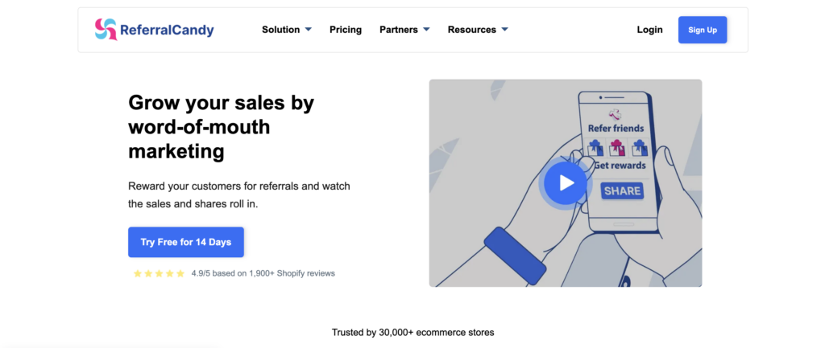
Task: Click the first yellow rating star
Action: [138, 273]
